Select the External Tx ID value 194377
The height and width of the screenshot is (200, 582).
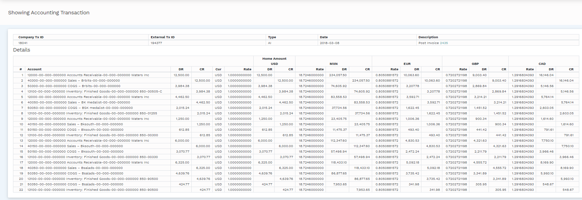(156, 43)
